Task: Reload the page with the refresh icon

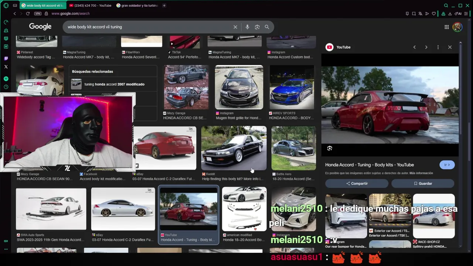Action: (28, 14)
